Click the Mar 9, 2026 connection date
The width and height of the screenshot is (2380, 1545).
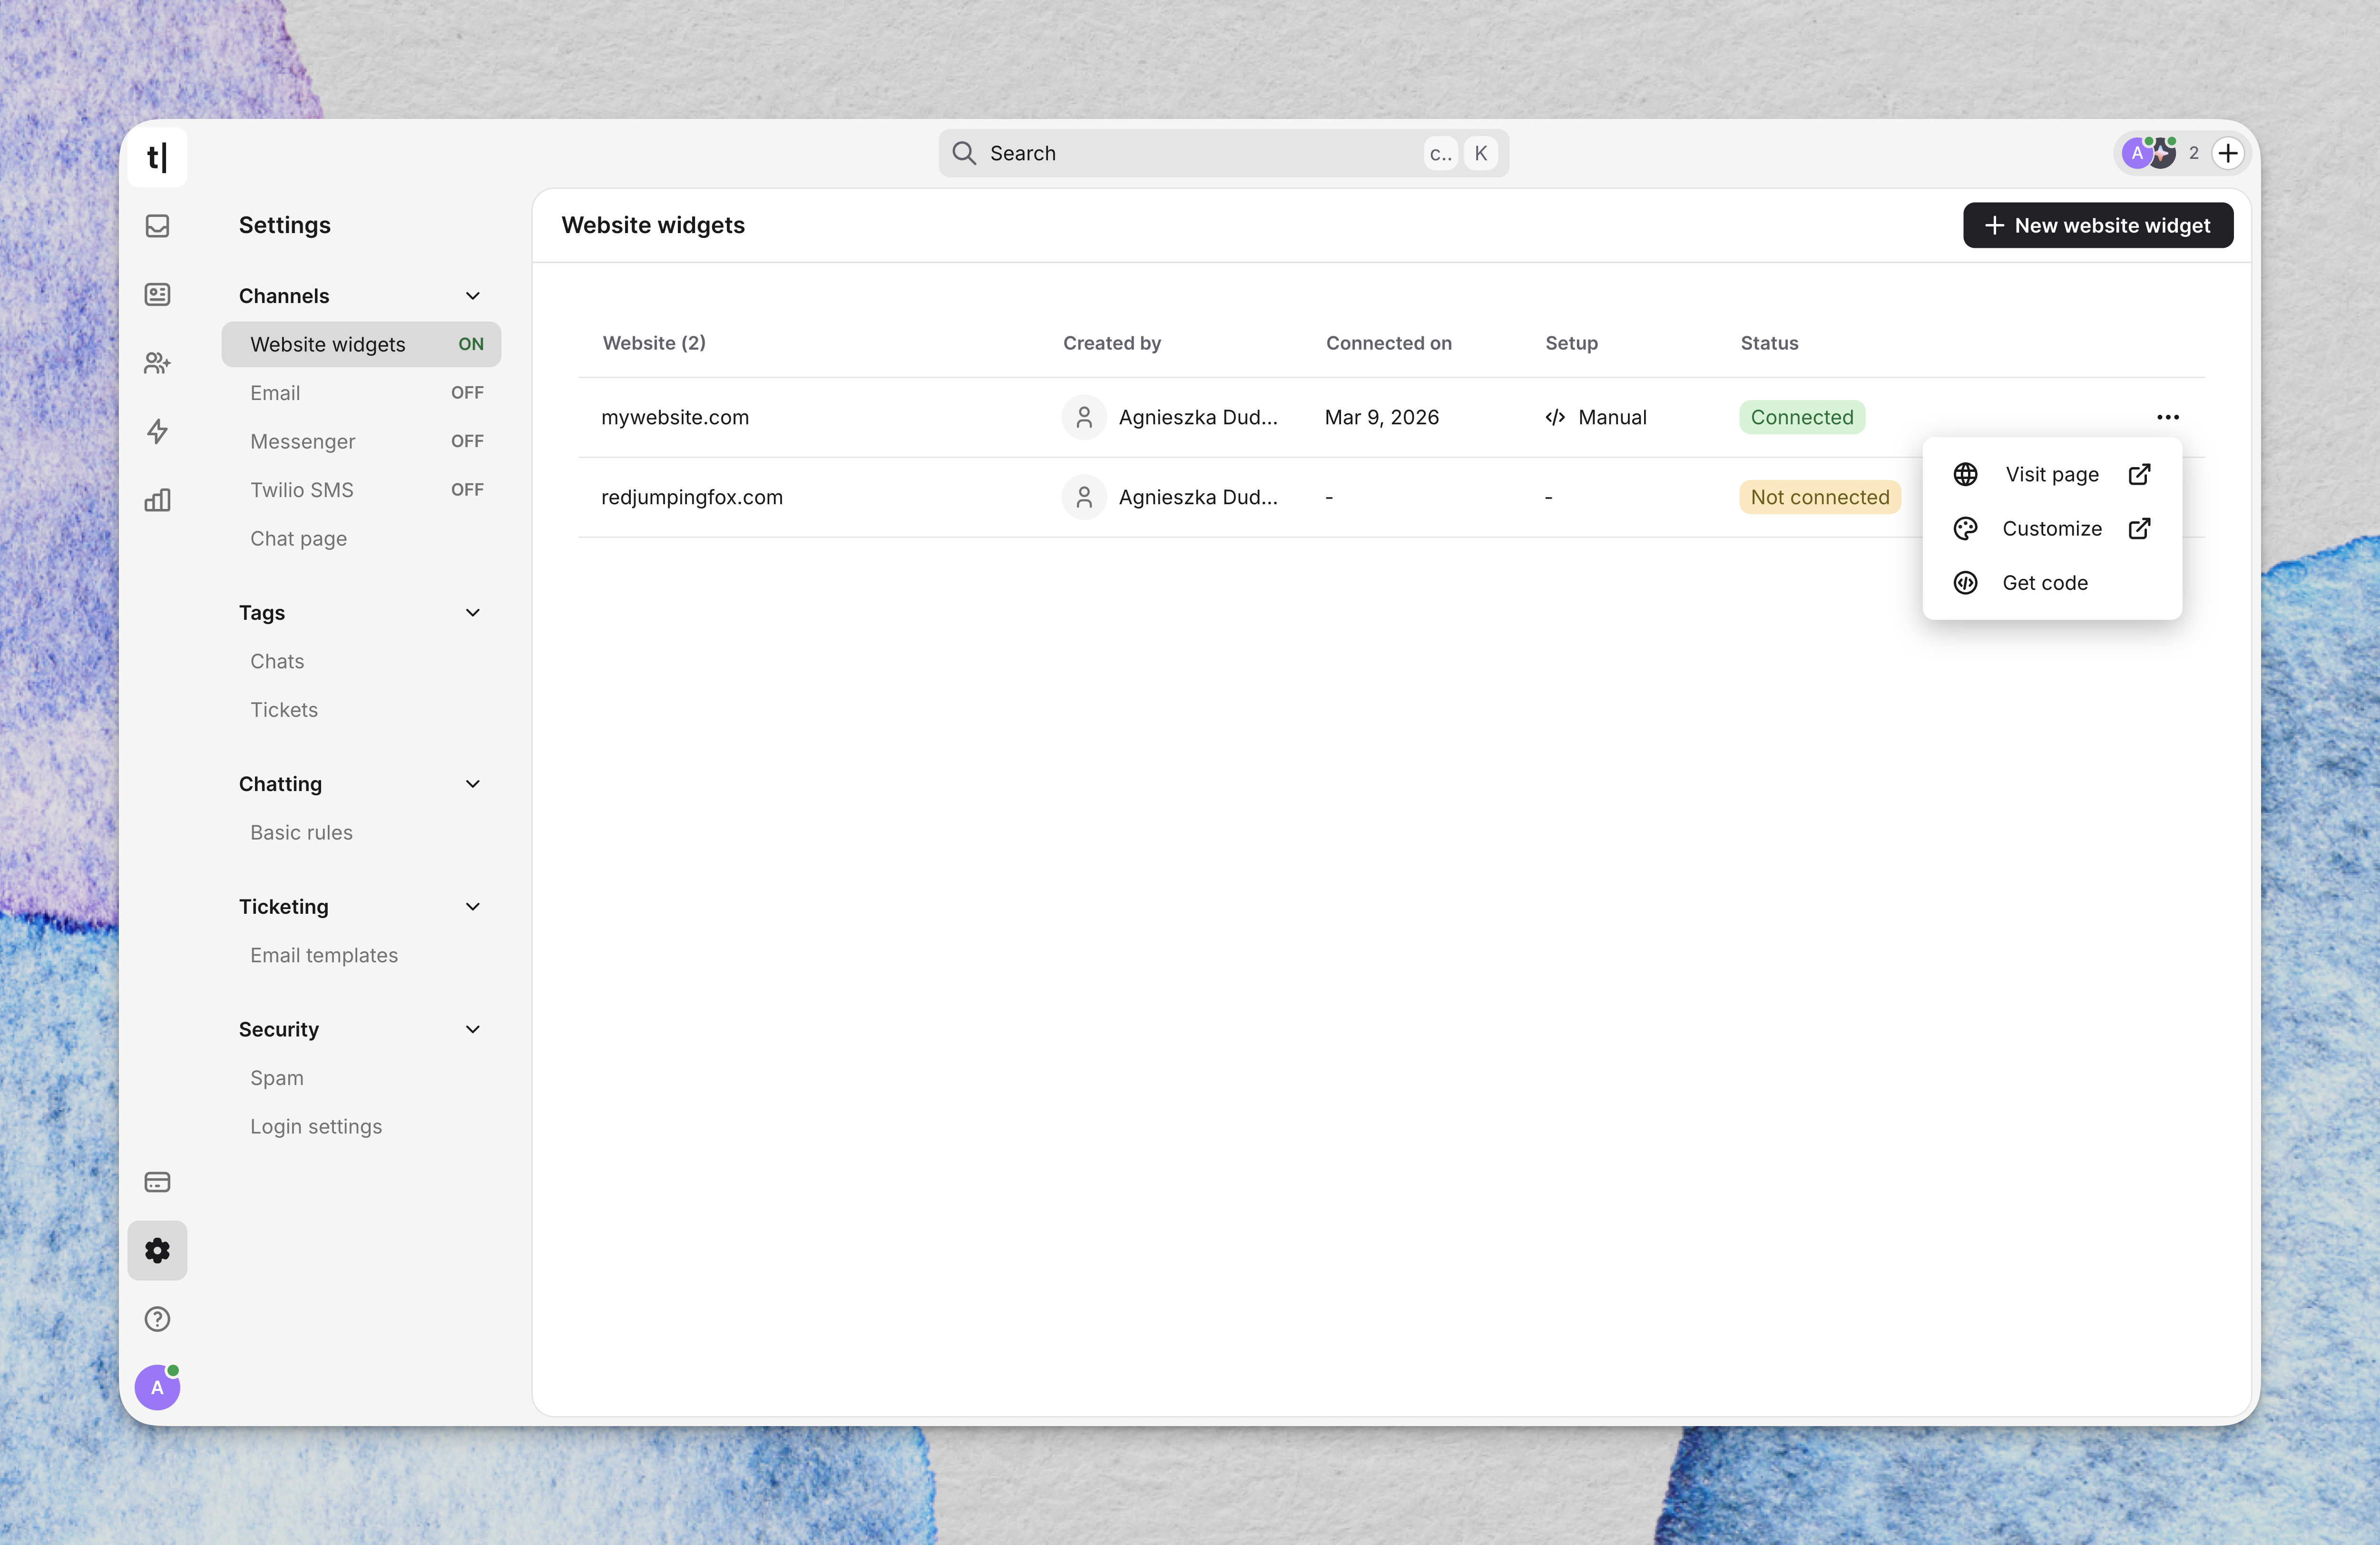pyautogui.click(x=1382, y=417)
